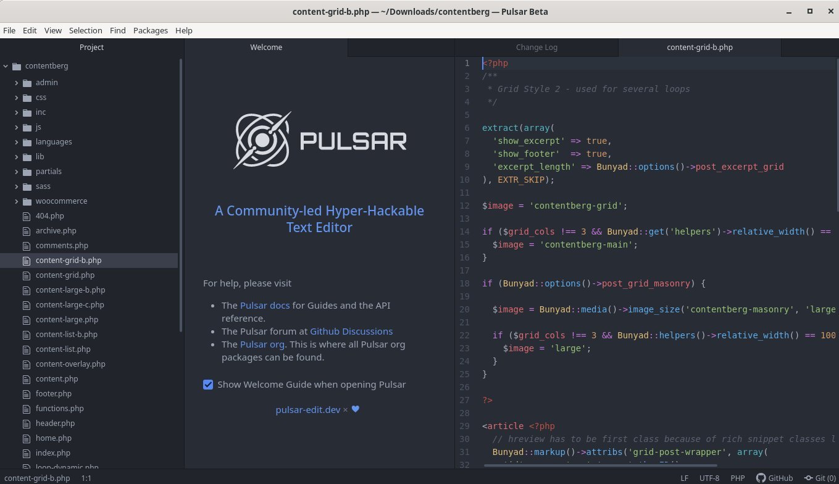This screenshot has height=484, width=839.
Task: Expand the sass folder chevron
Action: tap(17, 186)
